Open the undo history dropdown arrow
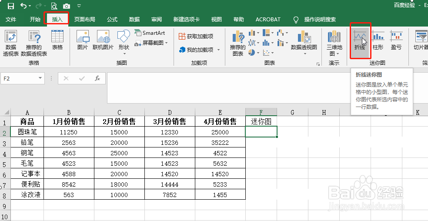 30,6
